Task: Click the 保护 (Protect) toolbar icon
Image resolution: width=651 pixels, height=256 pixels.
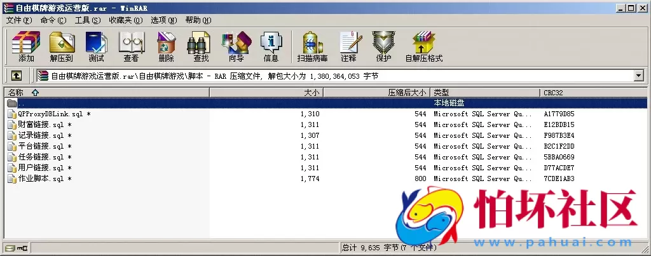Action: (x=383, y=46)
